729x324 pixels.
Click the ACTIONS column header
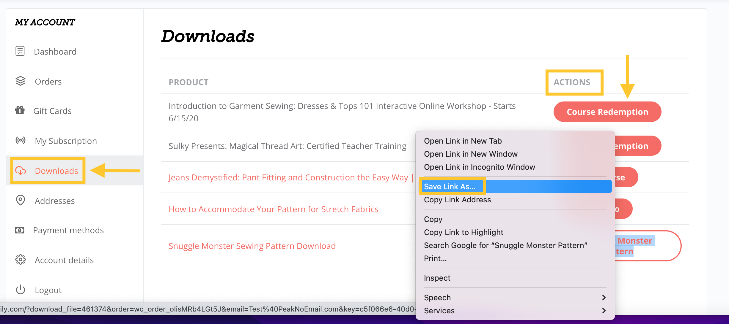[572, 82]
